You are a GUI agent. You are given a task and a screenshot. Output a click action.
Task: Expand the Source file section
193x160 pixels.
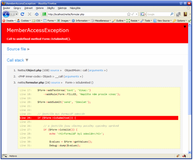pos(18,49)
